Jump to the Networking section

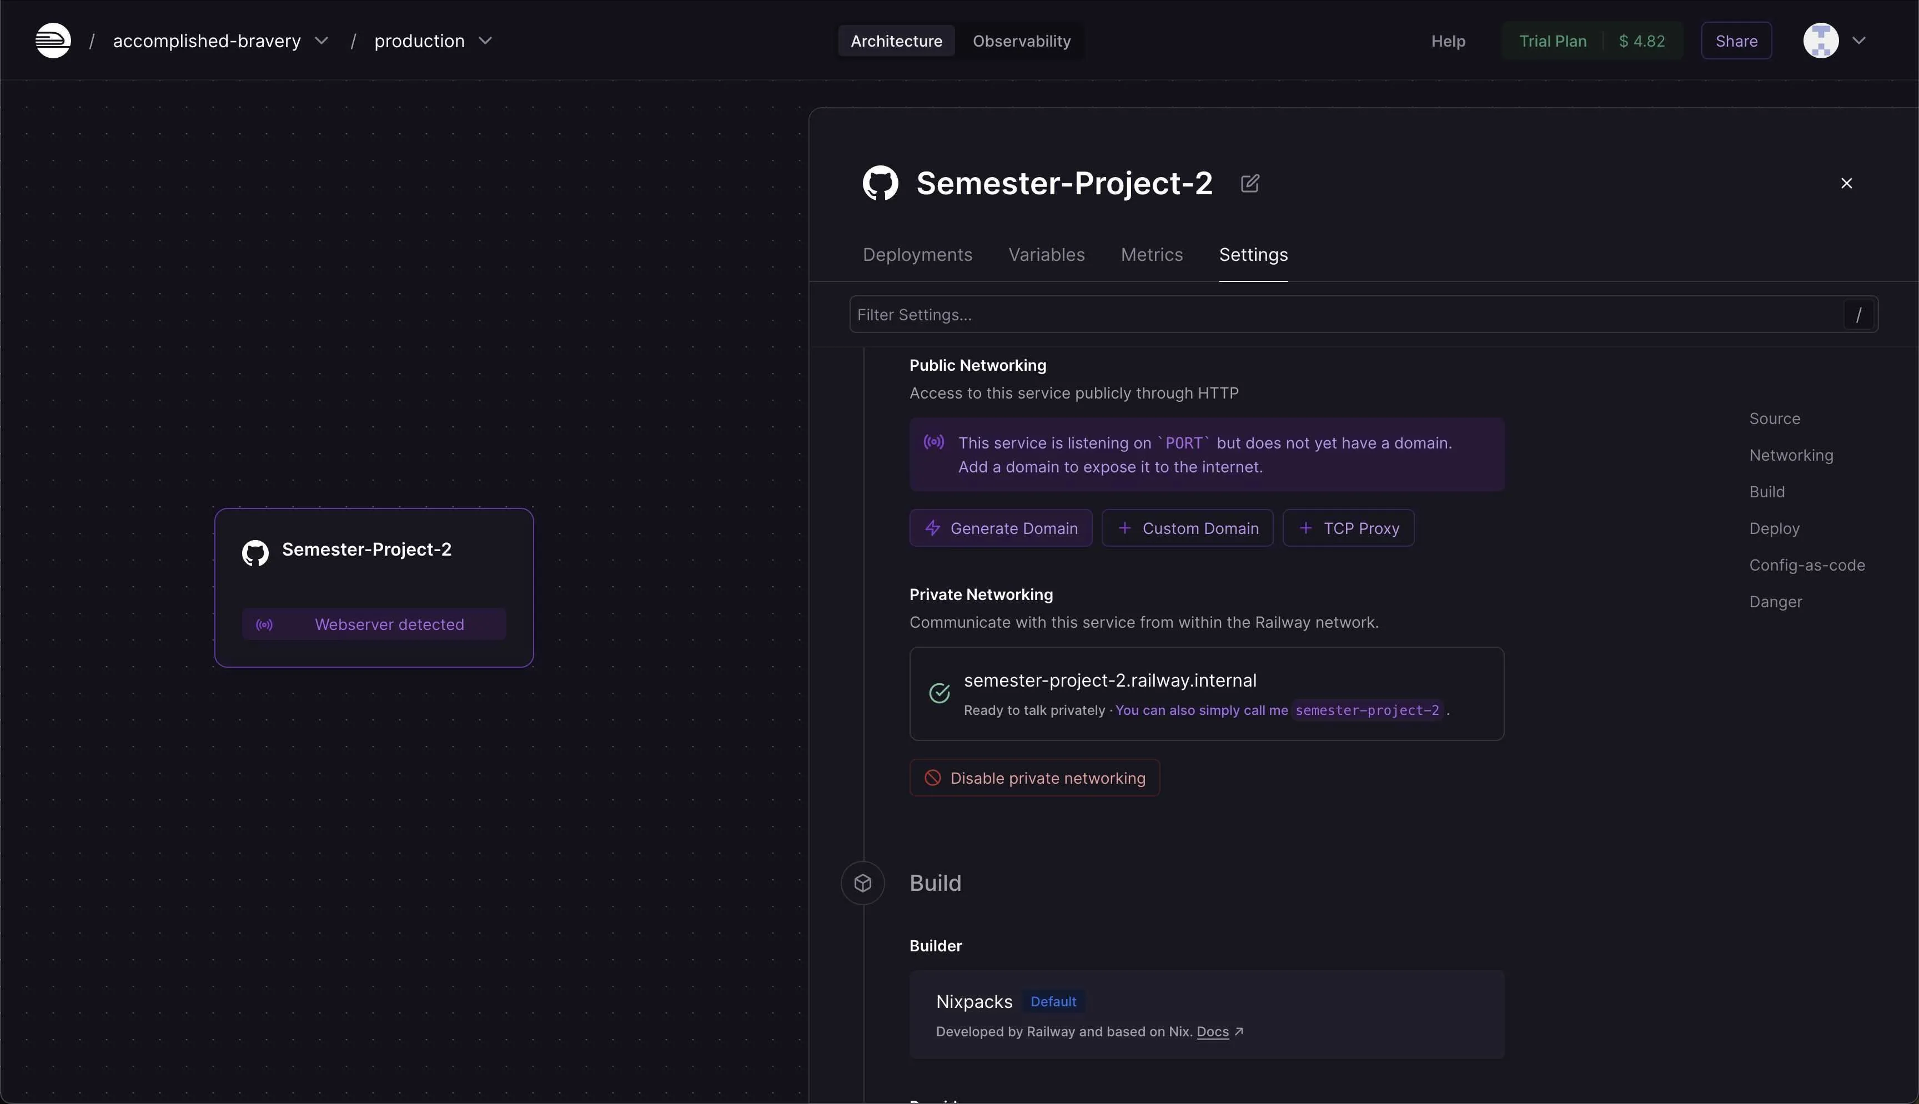point(1791,455)
